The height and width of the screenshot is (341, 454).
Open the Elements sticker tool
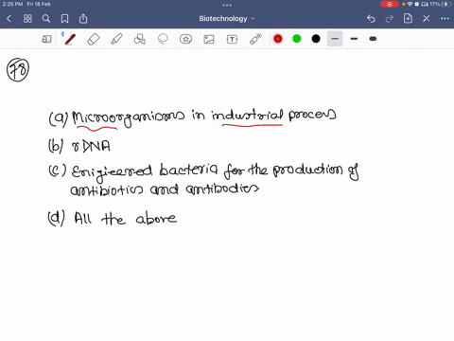[x=185, y=39]
